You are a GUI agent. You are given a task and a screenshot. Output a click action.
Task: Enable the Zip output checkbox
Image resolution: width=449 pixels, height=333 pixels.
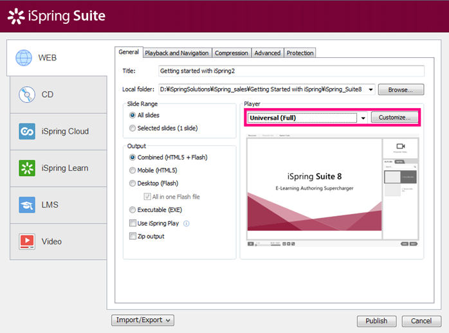point(133,236)
